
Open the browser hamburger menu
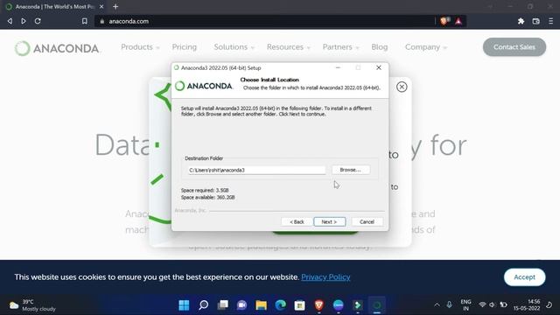(550, 21)
